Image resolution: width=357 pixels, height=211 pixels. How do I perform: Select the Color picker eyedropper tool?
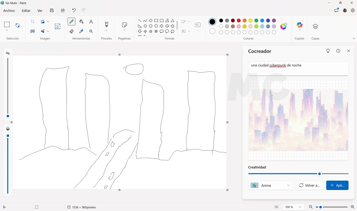[81, 31]
